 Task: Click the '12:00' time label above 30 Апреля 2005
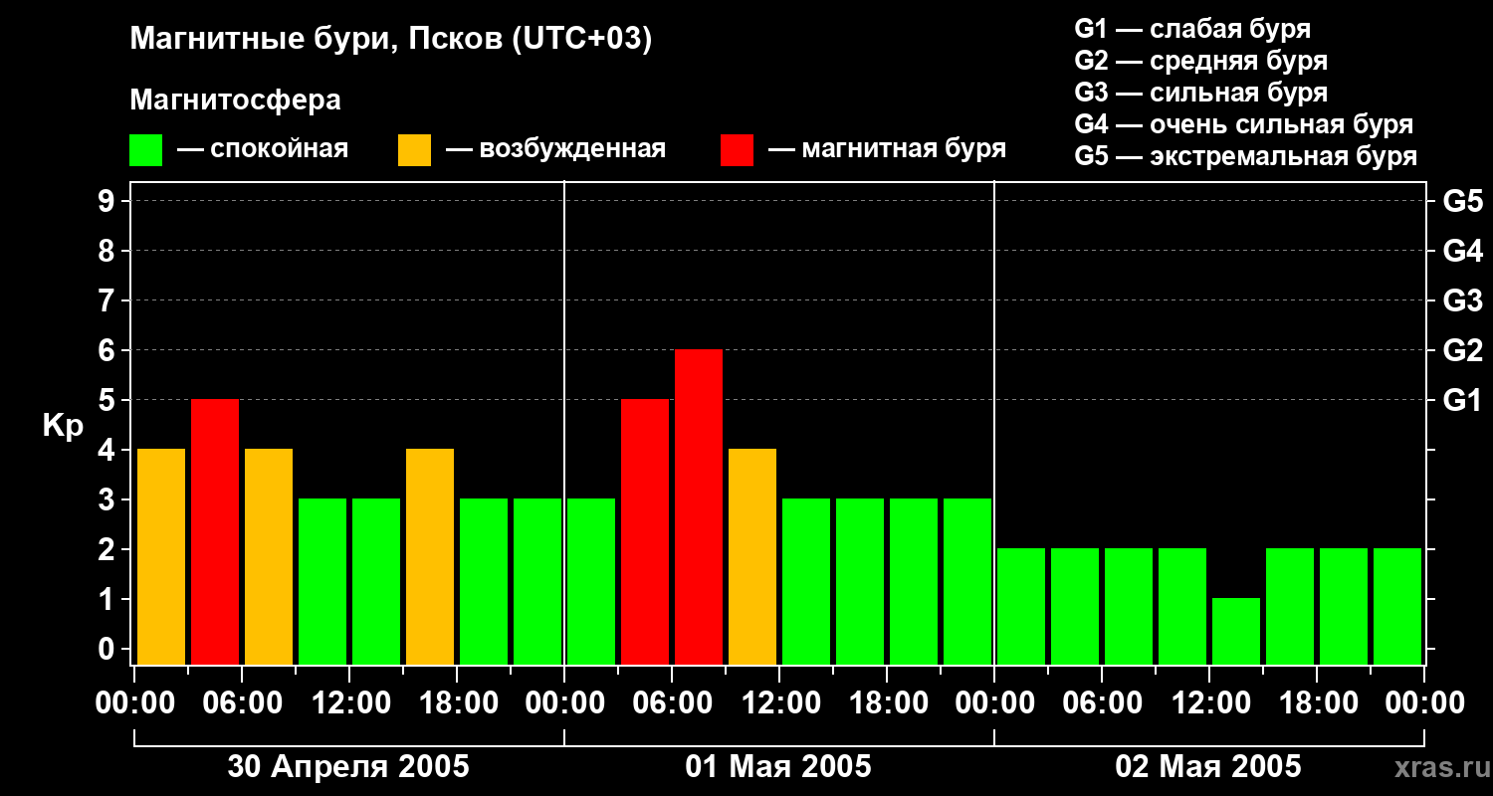(349, 703)
